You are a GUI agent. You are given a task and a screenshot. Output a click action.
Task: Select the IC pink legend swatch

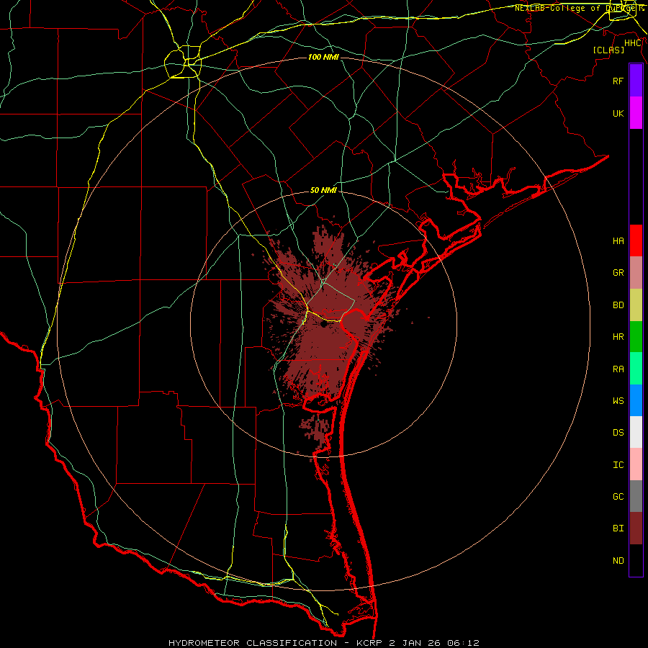[636, 464]
